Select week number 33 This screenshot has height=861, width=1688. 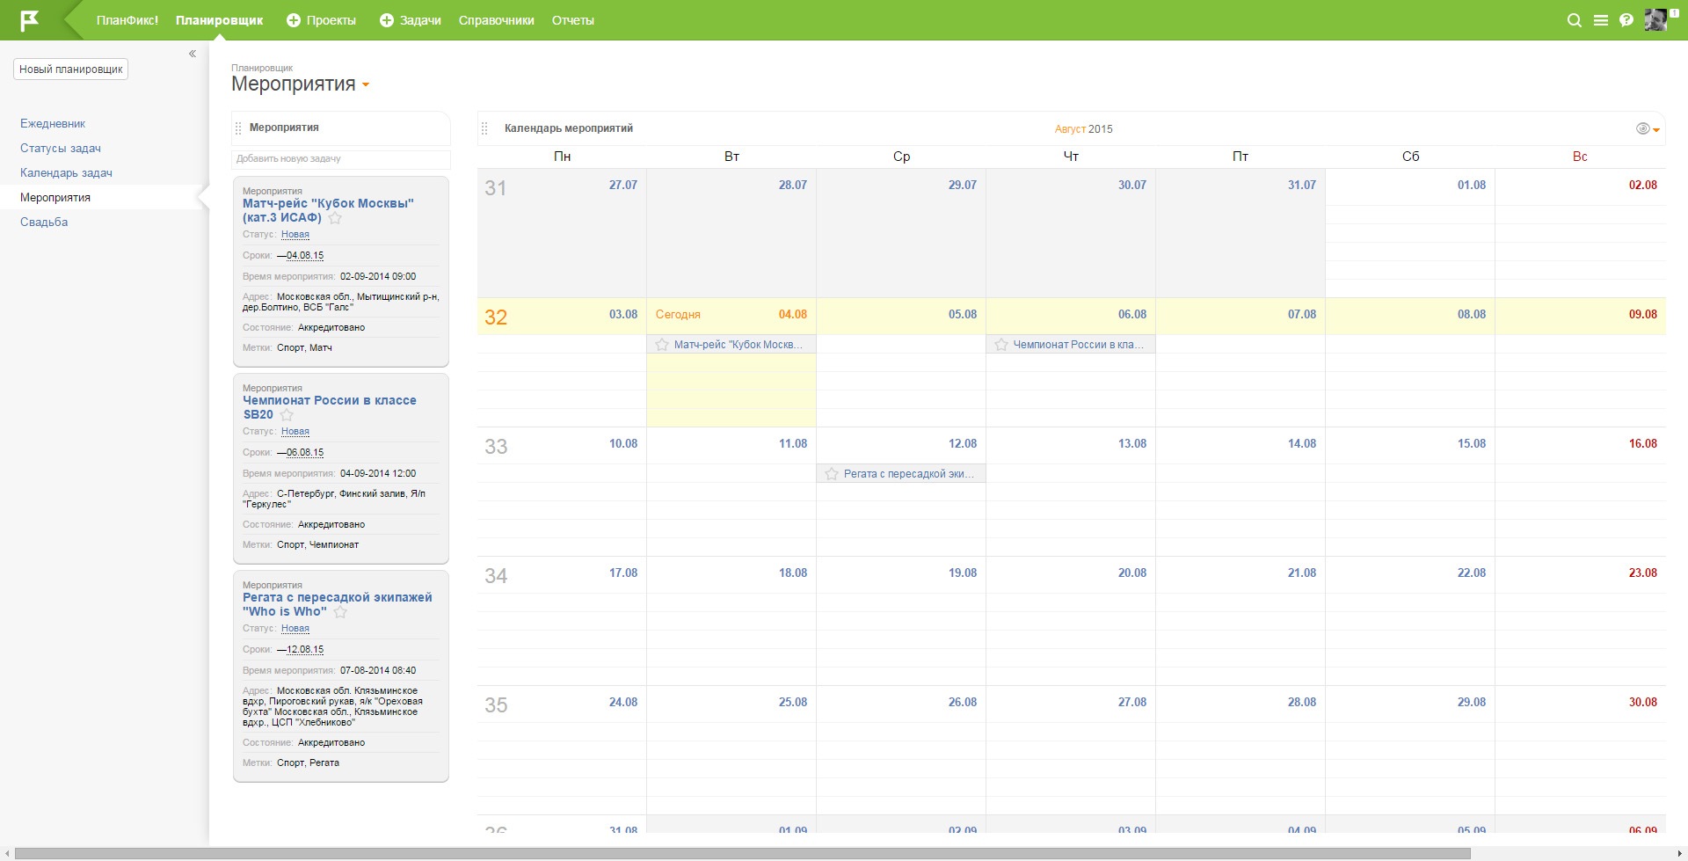[x=496, y=447]
